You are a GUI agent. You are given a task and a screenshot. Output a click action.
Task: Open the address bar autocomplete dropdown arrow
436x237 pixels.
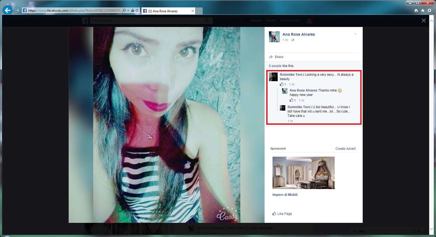pos(128,11)
